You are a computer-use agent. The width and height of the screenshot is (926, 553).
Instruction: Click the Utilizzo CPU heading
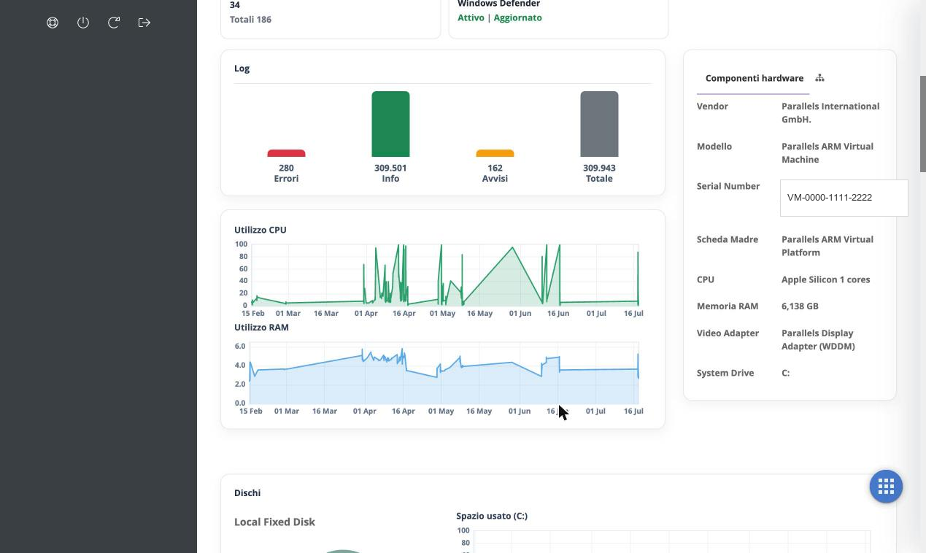click(x=261, y=230)
